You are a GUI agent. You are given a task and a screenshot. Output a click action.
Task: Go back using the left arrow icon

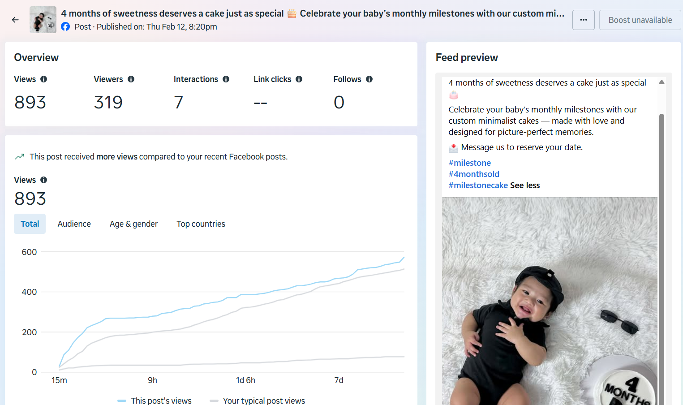[x=15, y=20]
